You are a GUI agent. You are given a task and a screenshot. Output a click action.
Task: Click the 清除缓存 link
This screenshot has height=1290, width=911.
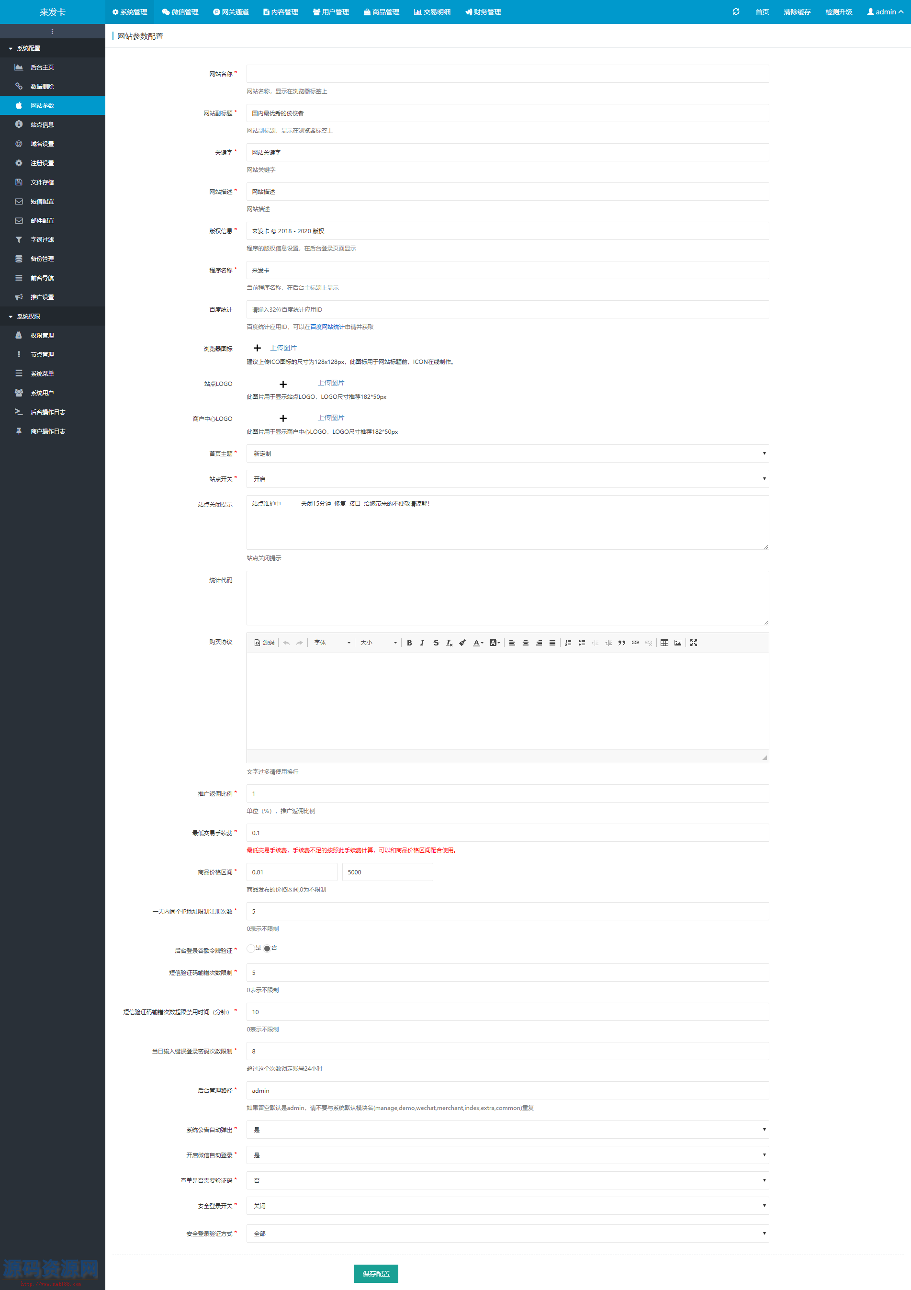coord(797,12)
